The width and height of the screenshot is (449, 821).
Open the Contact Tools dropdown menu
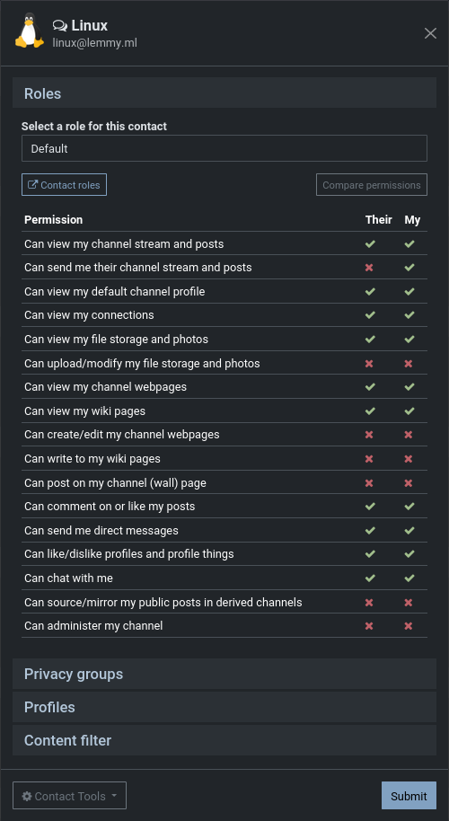click(70, 797)
